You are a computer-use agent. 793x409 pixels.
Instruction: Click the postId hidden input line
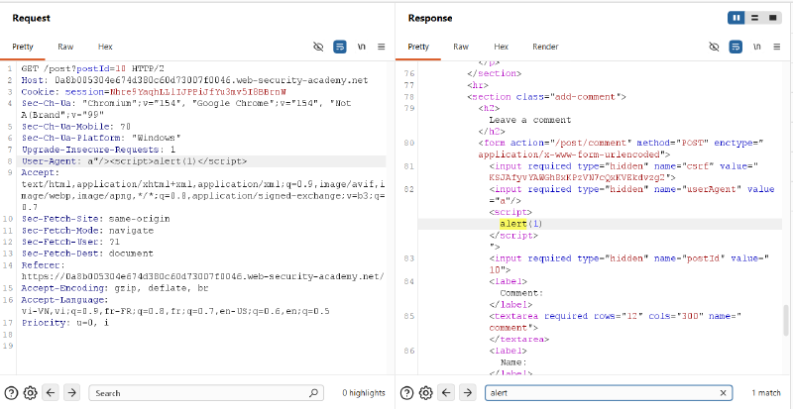click(x=629, y=263)
